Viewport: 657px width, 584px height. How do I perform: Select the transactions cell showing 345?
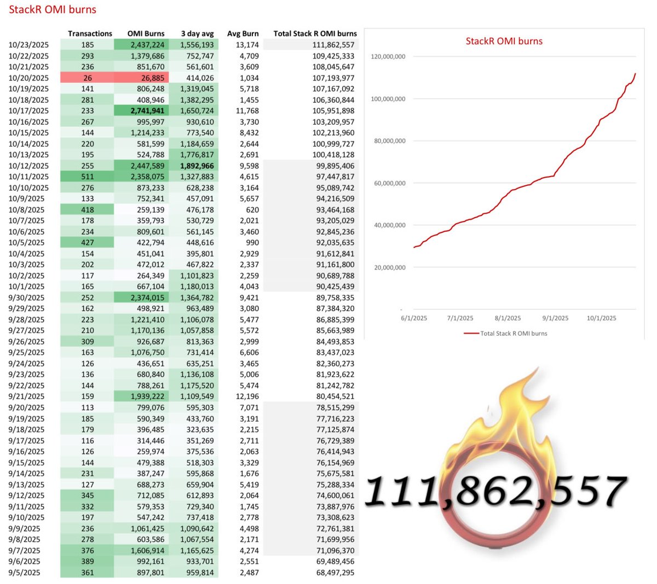(88, 495)
